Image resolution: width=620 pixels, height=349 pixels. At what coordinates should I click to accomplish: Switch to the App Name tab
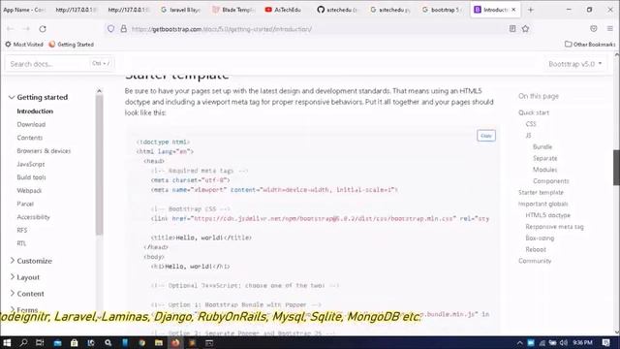click(x=25, y=10)
